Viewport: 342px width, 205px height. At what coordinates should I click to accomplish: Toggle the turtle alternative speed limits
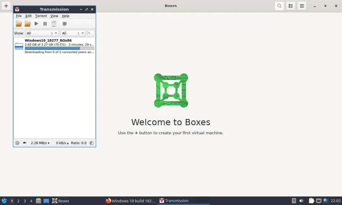click(x=25, y=143)
